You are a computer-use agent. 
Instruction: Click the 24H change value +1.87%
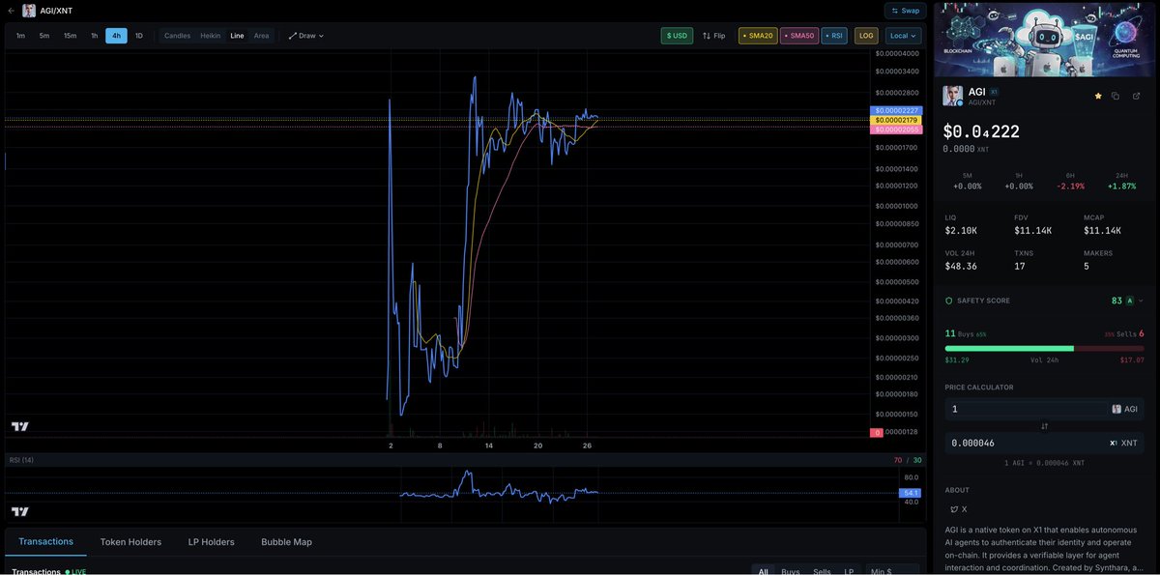[1121, 186]
